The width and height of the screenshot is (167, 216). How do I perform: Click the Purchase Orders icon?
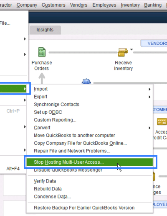[x=42, y=52]
